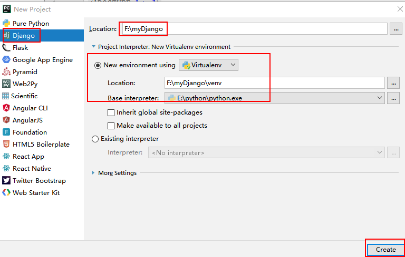Select the Pyramid framework icon
The image size is (405, 257).
pos(6,72)
